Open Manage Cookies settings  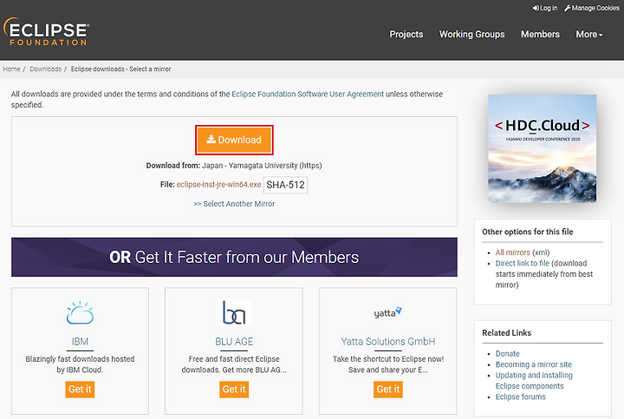[591, 8]
